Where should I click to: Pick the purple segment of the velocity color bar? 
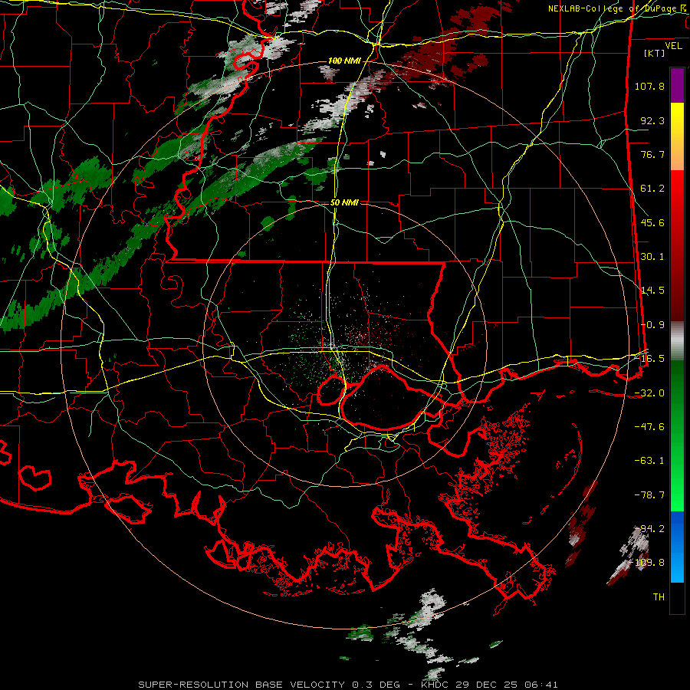pyautogui.click(x=677, y=85)
